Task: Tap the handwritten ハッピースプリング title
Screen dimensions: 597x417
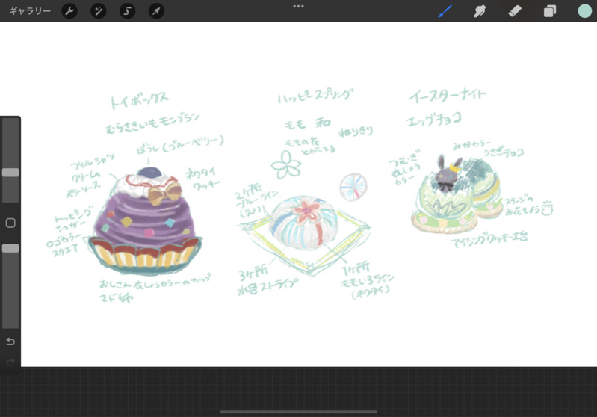Action: tap(315, 96)
